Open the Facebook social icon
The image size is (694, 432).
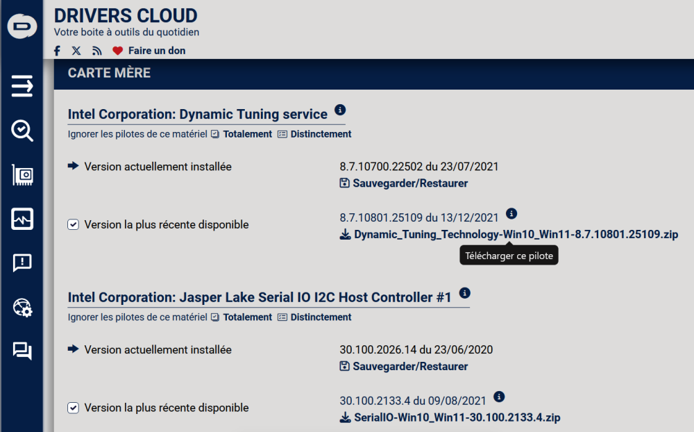(x=57, y=51)
